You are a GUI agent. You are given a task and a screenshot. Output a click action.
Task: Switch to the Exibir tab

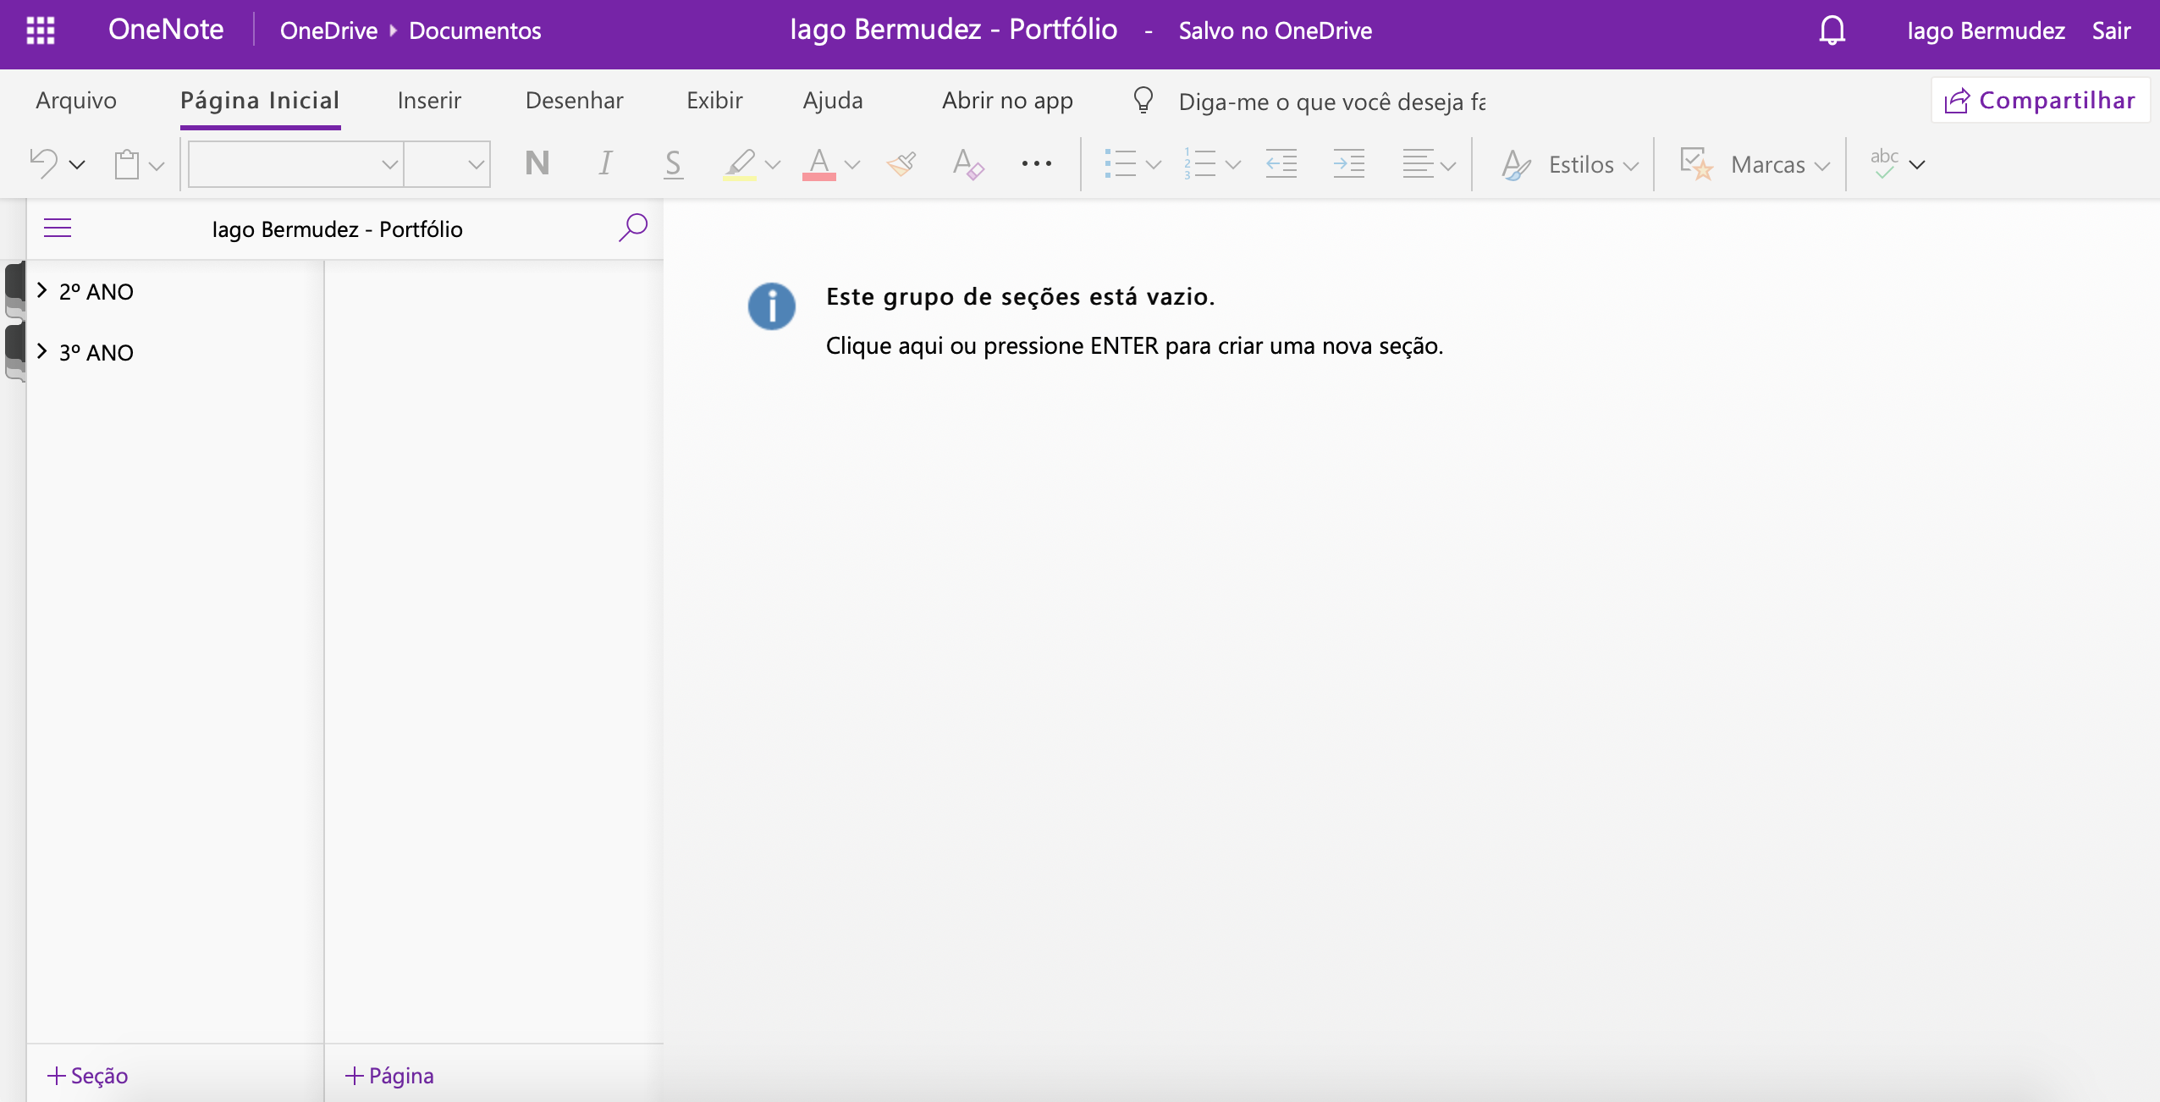point(714,101)
